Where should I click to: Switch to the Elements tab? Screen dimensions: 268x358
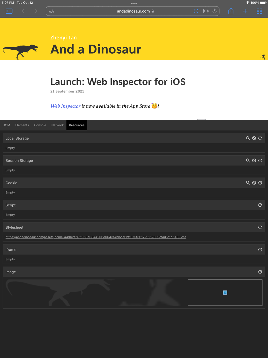(x=22, y=125)
